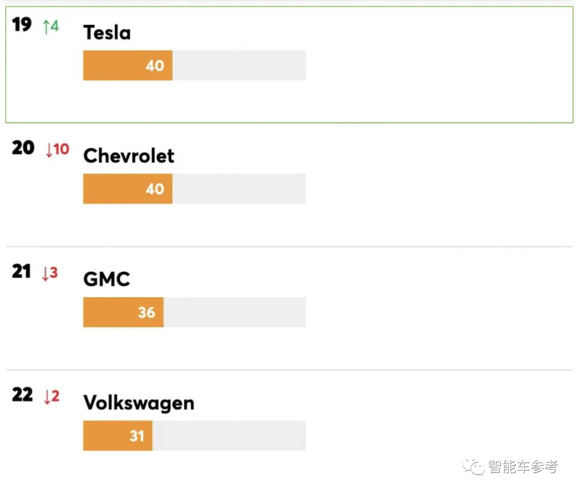Screen dimensions: 577x492
Task: Open the Chevrolet brand name
Action: [x=129, y=156]
